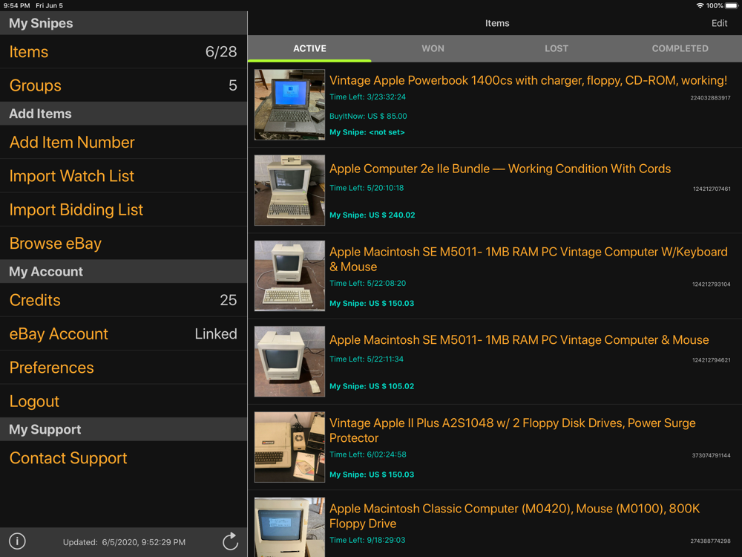Viewport: 742px width, 557px height.
Task: Click My Snipe: <not set>
Action: (x=367, y=132)
